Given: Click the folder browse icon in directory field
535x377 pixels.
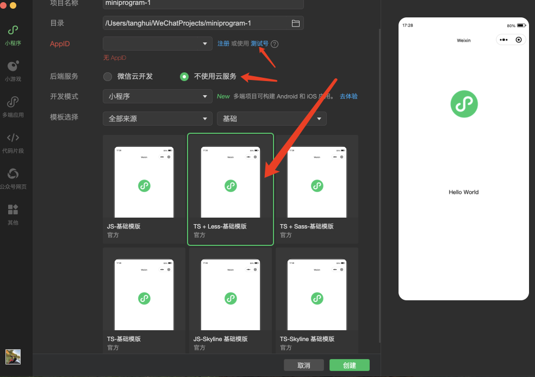Looking at the screenshot, I should pos(296,23).
